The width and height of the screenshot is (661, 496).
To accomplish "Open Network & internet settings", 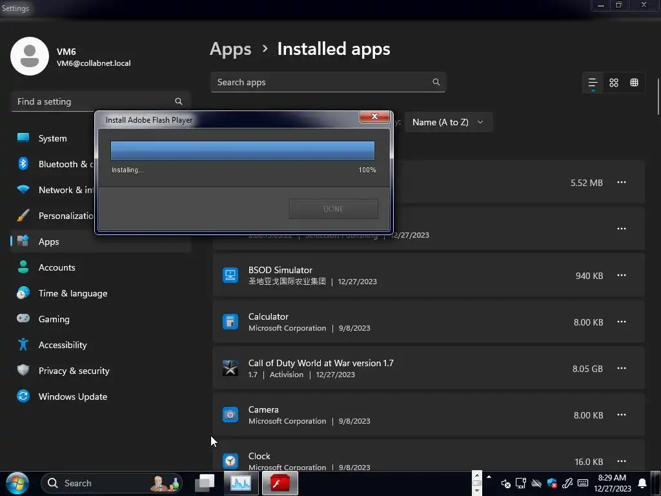I will point(54,190).
